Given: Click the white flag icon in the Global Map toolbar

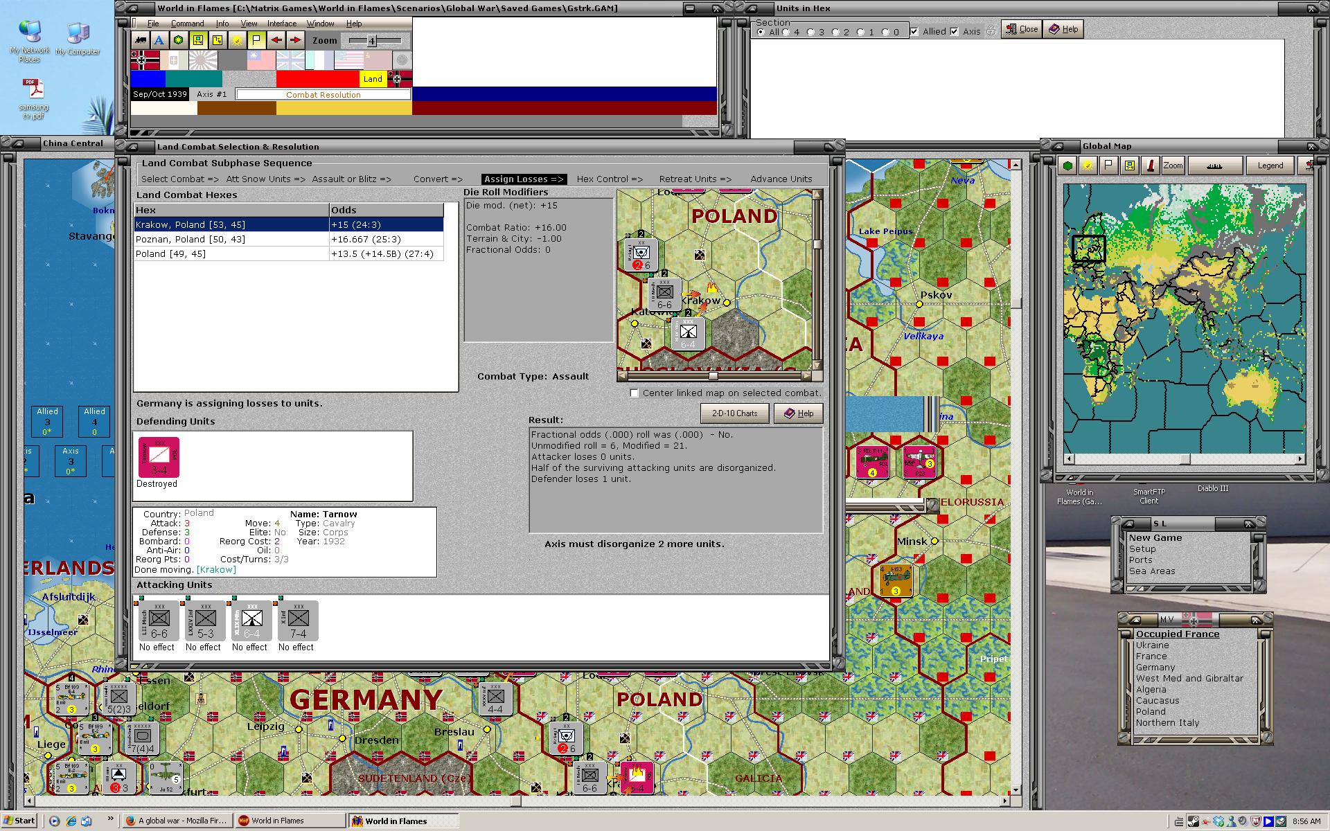Looking at the screenshot, I should pos(1108,166).
